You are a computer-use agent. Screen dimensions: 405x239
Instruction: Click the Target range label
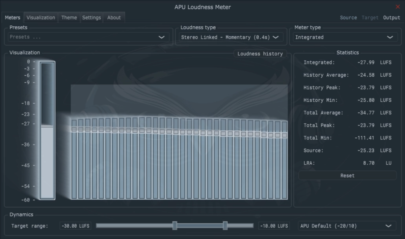click(30, 226)
